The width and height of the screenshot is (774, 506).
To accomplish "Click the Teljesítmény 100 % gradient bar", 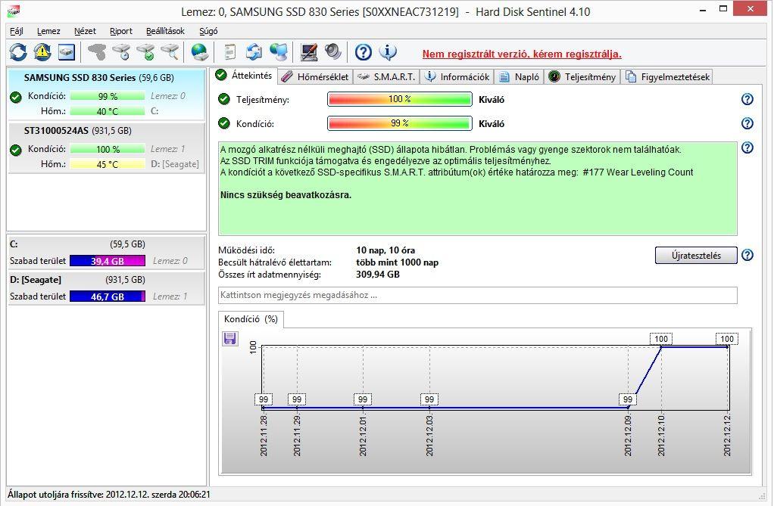I will [x=400, y=99].
